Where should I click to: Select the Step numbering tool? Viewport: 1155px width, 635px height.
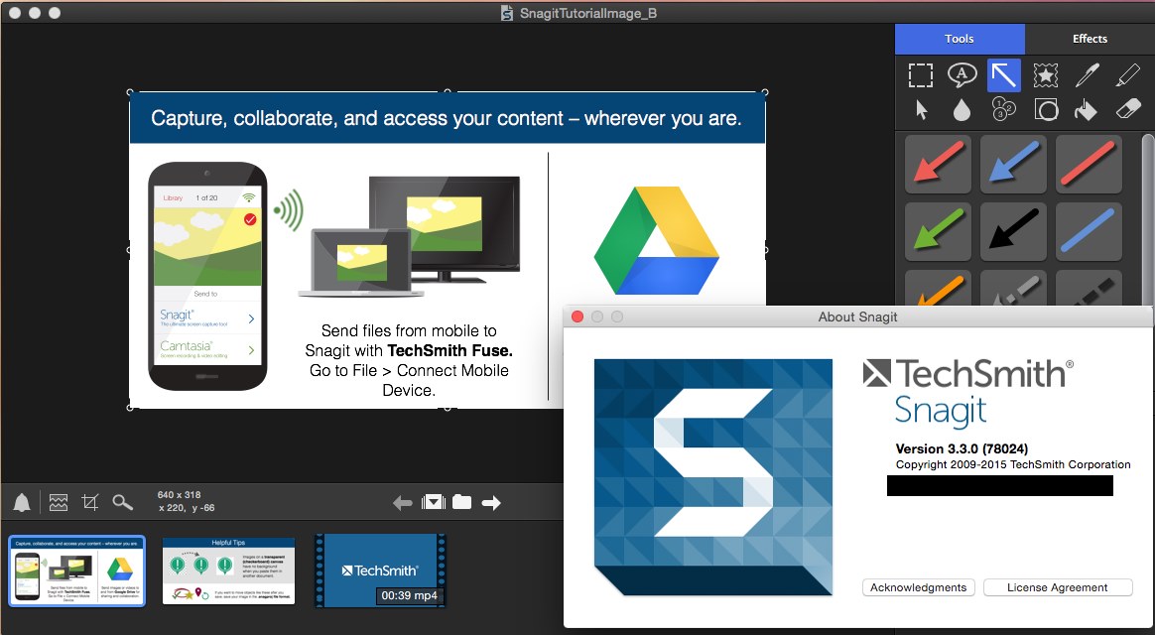[x=1003, y=110]
